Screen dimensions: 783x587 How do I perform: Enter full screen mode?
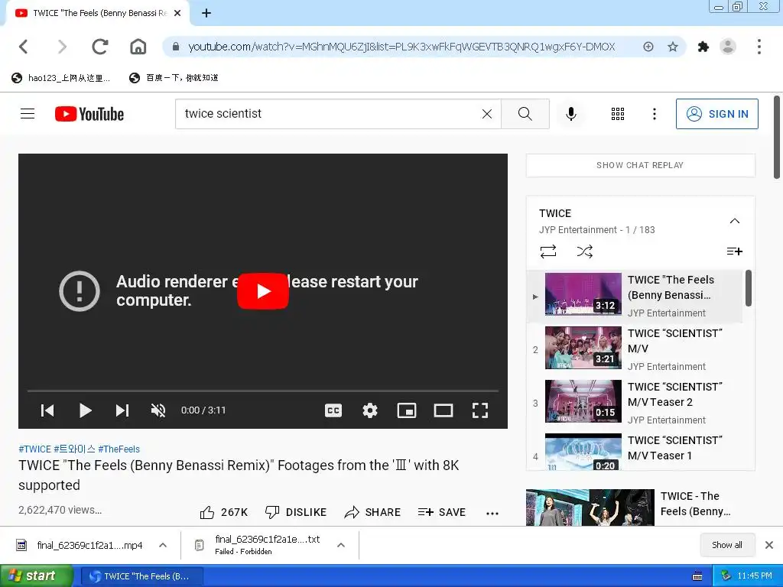[x=480, y=410]
